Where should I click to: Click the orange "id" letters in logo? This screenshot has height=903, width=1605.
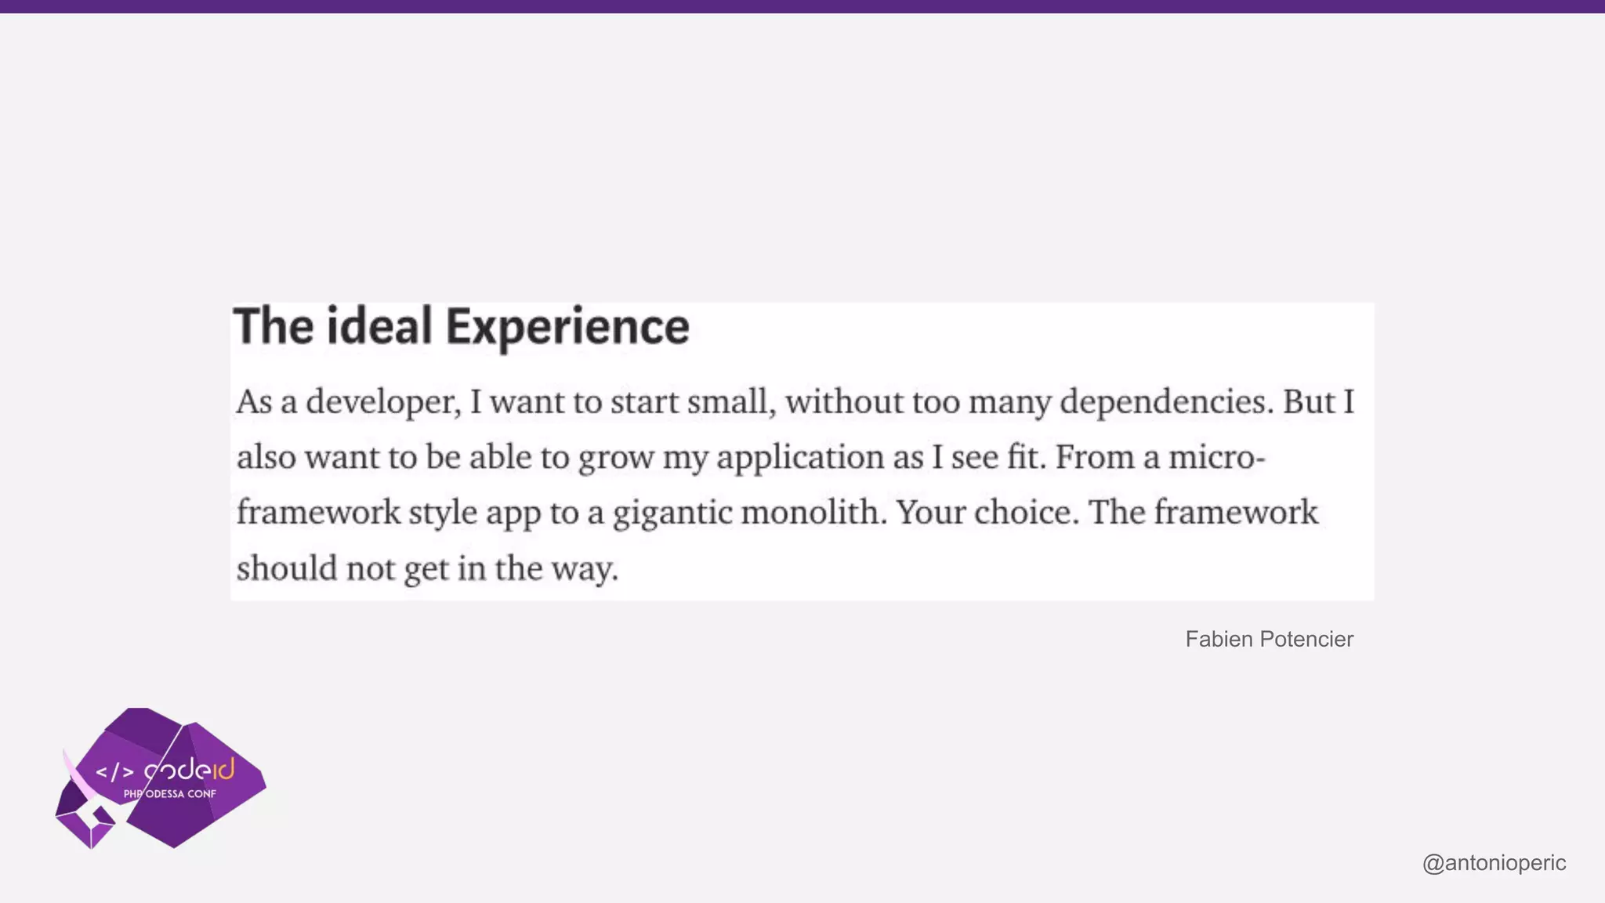tap(223, 769)
